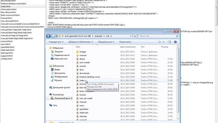The image size is (218, 123).
Task: Select the downloads file icon
Action: click(x=78, y=73)
